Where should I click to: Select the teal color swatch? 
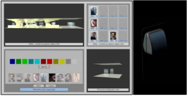31,62
